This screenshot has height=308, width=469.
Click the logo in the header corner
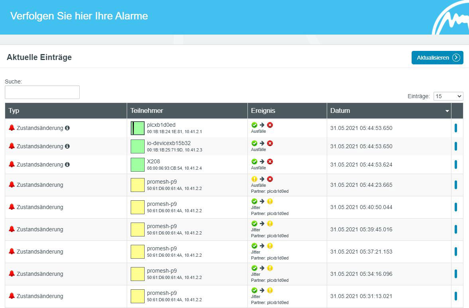click(451, 20)
